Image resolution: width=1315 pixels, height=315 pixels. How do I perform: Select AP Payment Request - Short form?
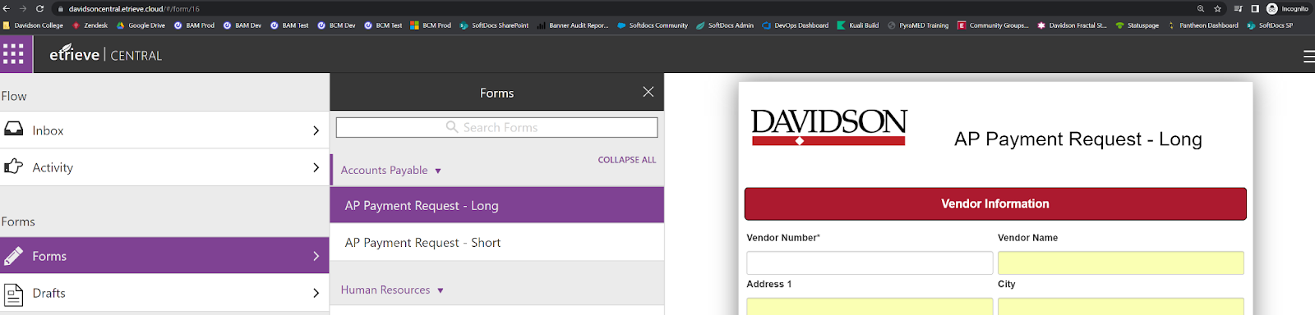pos(497,243)
